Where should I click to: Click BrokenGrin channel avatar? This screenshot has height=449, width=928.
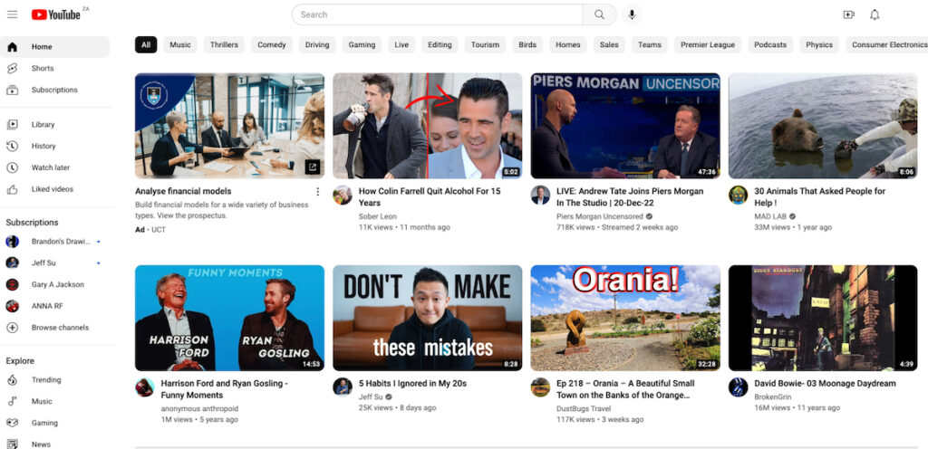(x=738, y=387)
